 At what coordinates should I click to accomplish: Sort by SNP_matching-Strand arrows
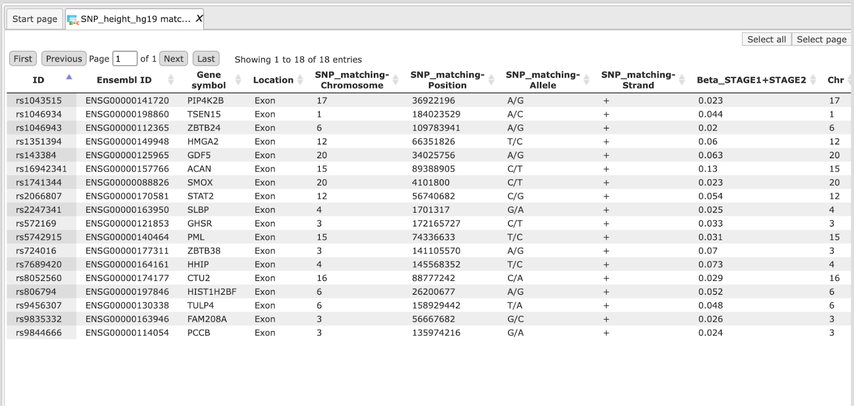(x=682, y=80)
